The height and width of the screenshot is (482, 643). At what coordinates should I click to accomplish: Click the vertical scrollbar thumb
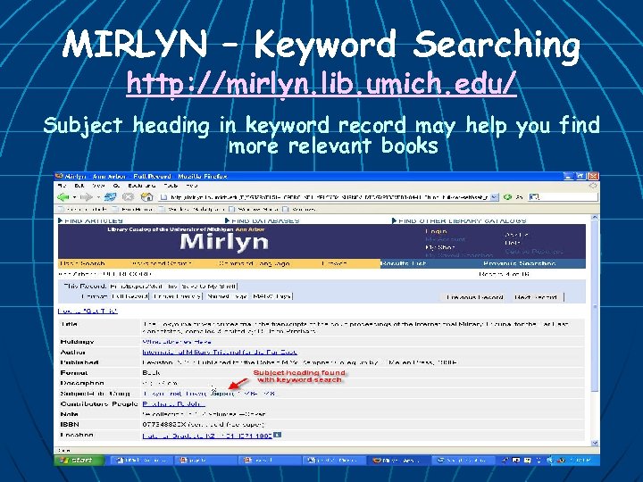tap(595, 306)
